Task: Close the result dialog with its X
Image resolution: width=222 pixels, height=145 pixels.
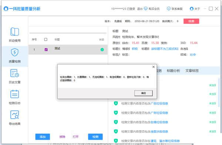Action: tap(154, 67)
